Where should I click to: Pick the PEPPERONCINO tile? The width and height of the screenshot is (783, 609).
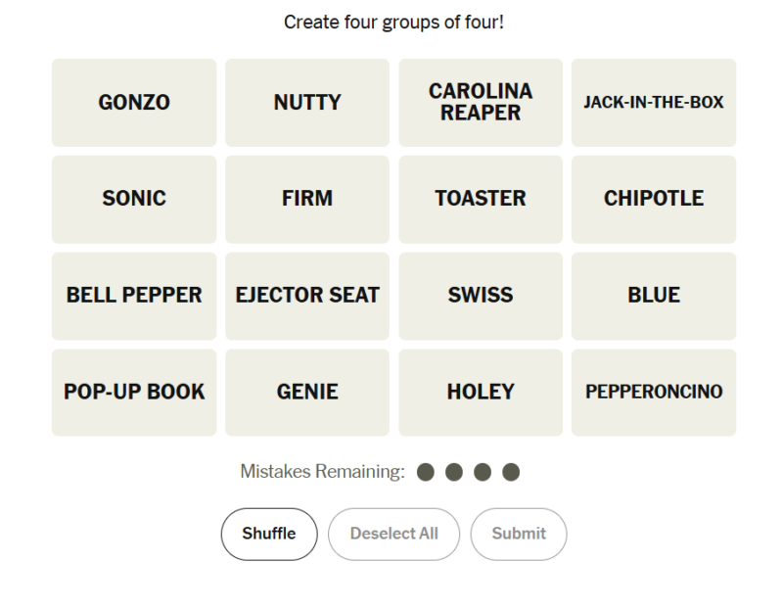[654, 393]
